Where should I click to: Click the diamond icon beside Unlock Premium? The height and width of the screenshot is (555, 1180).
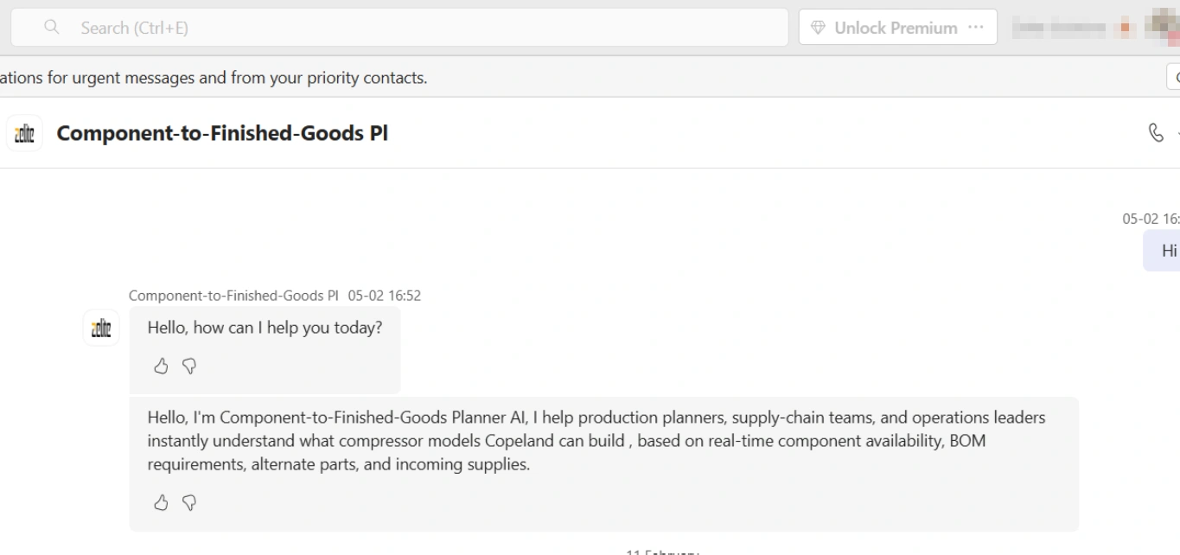(818, 28)
